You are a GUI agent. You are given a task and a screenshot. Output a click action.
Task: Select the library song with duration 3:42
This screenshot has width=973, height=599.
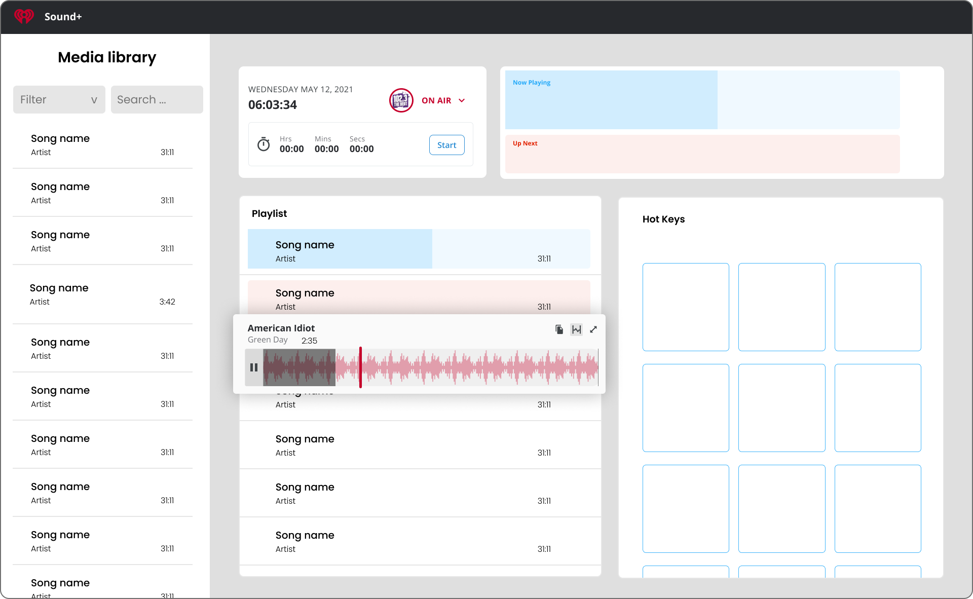coord(102,294)
